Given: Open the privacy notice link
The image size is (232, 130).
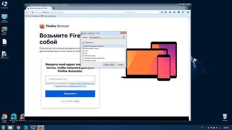Looking at the screenshot, I should tap(71, 86).
